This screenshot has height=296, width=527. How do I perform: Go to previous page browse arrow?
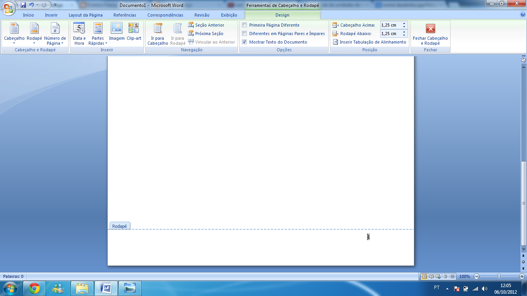point(524,256)
